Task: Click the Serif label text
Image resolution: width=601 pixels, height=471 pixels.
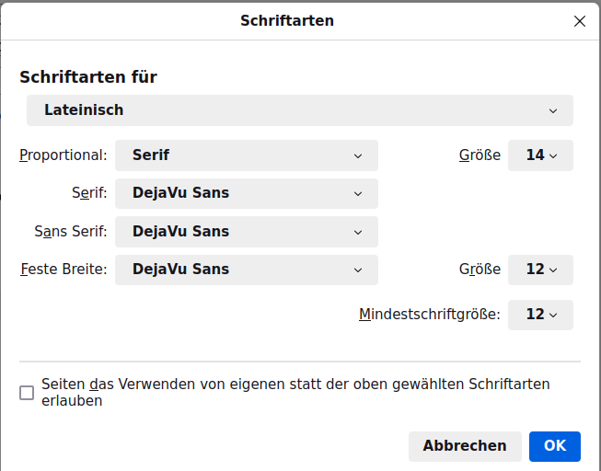Action: (x=89, y=194)
